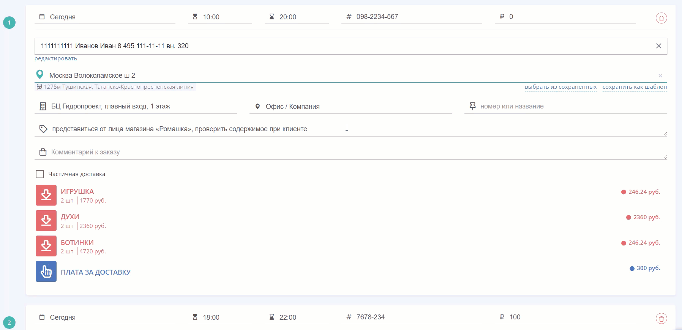Click the ruble icon beside amount 100
Viewport: 682px width, 330px height.
pos(502,317)
